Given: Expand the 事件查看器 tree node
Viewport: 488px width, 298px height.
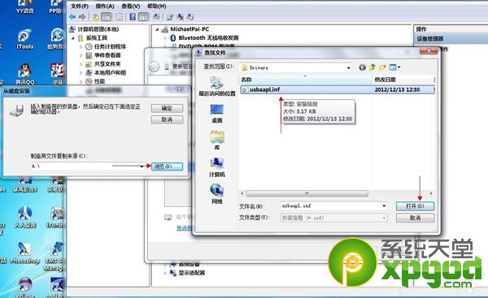Looking at the screenshot, I should coord(81,55).
